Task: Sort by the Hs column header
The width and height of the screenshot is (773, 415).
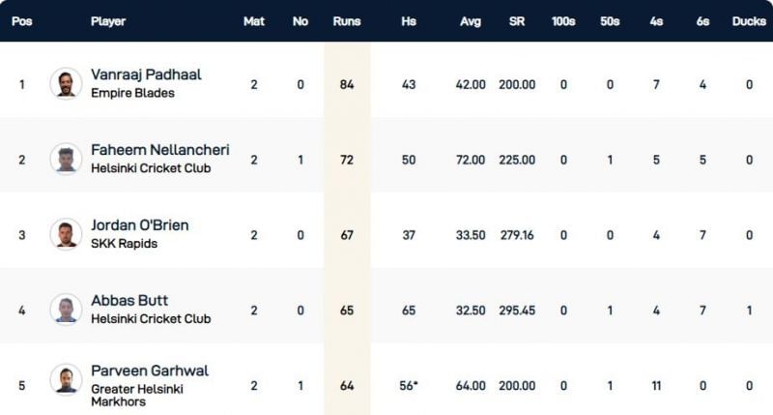Action: 409,21
